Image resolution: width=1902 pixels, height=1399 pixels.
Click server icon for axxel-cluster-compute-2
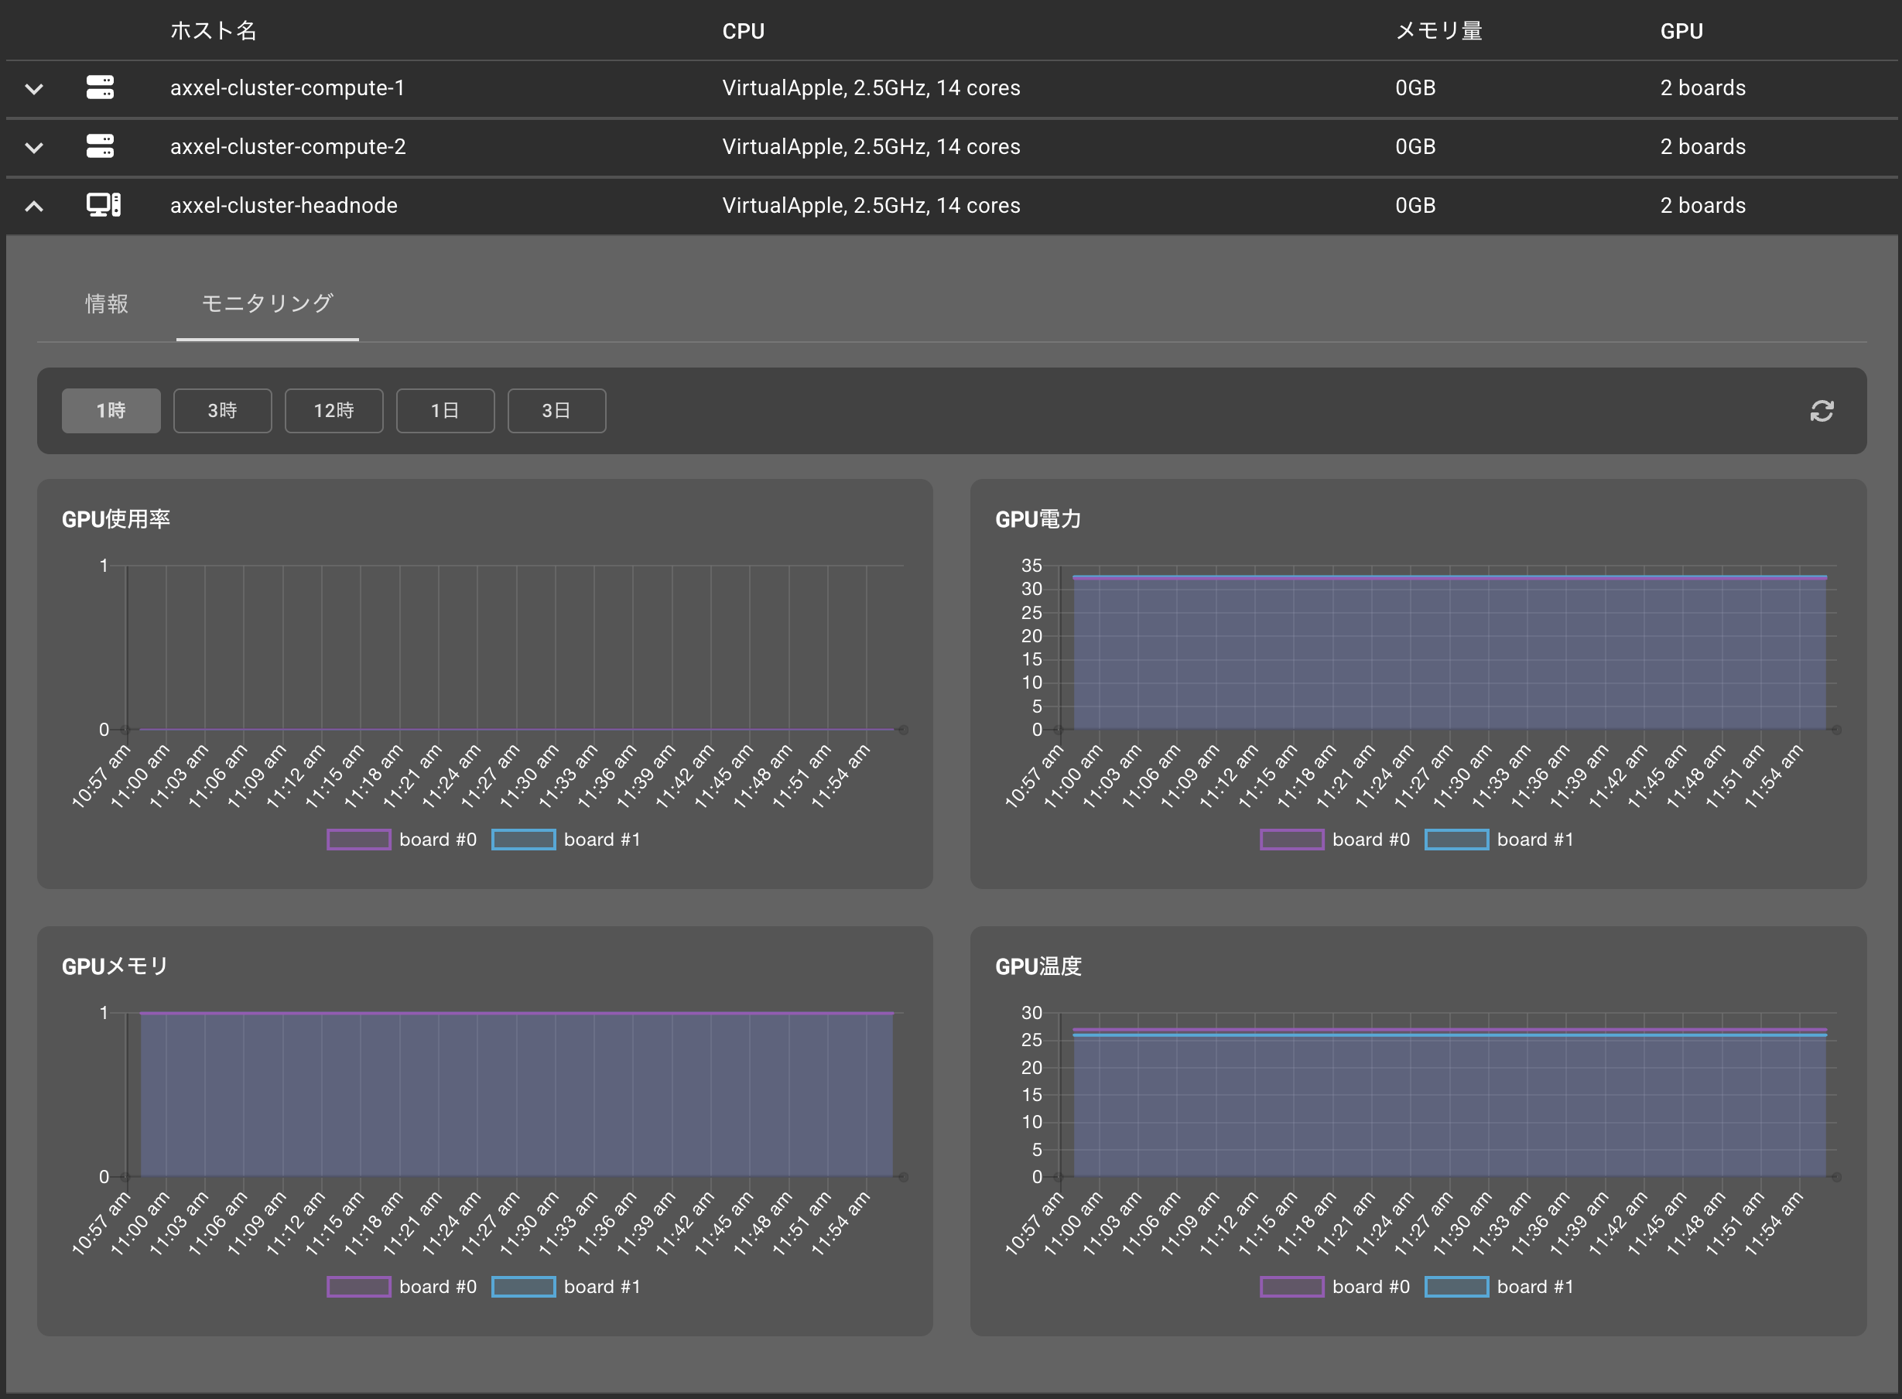click(x=100, y=146)
